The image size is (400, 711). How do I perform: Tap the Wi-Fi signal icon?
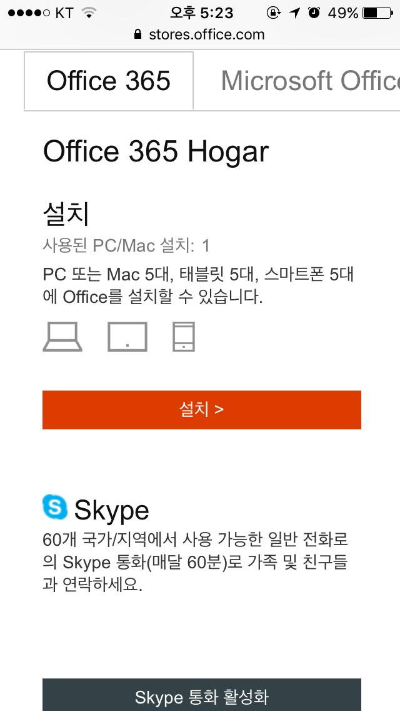pos(89,13)
